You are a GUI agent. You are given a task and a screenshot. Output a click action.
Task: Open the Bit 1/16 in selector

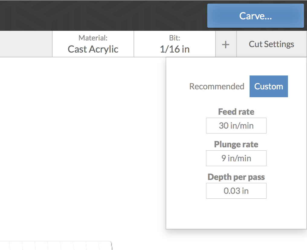[x=175, y=44]
